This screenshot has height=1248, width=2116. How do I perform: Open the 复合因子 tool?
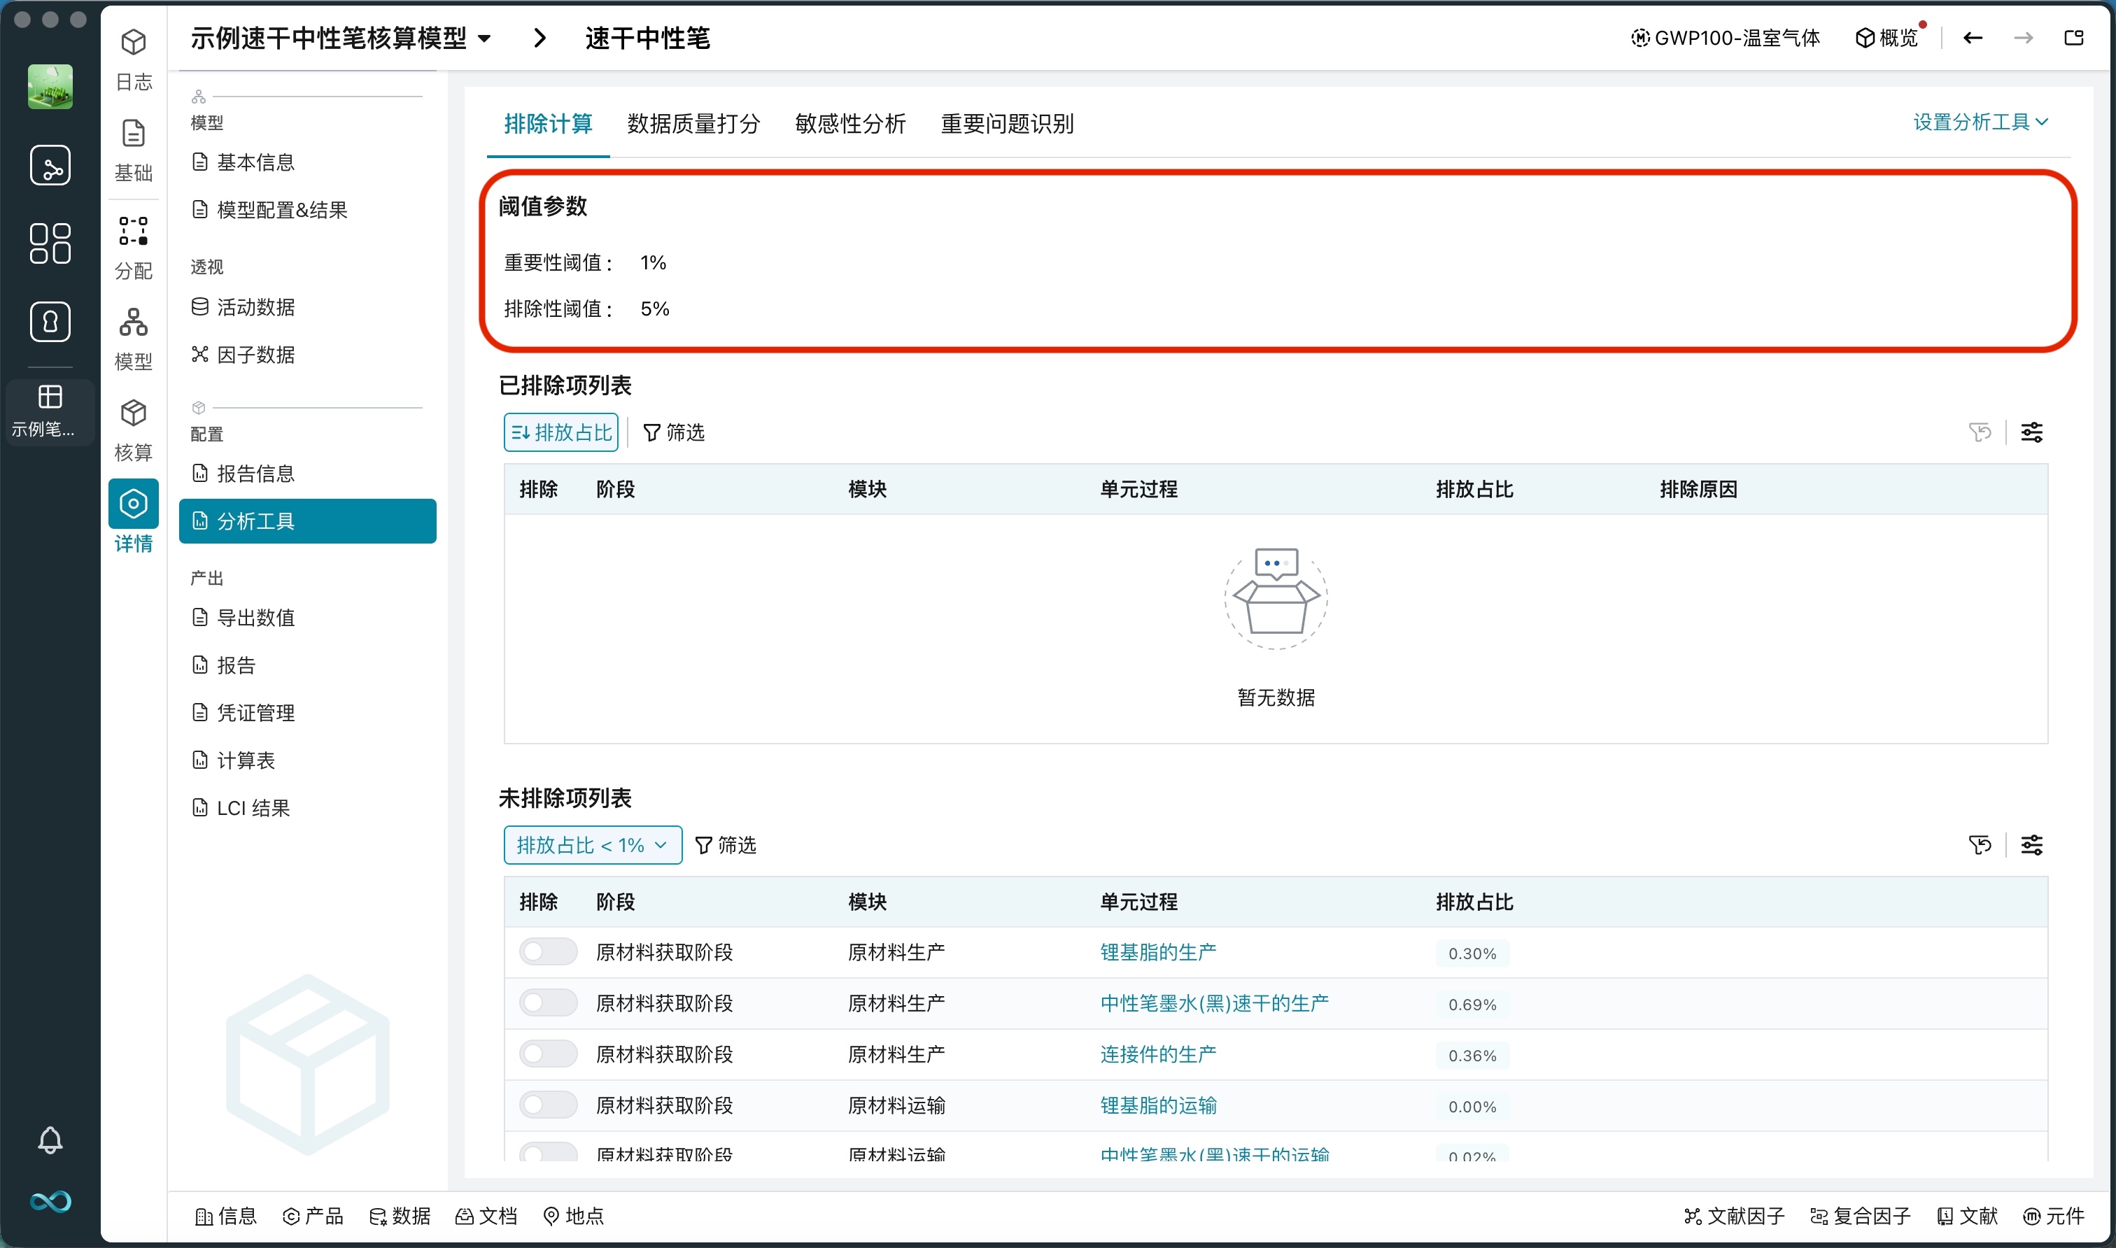pos(1861,1216)
